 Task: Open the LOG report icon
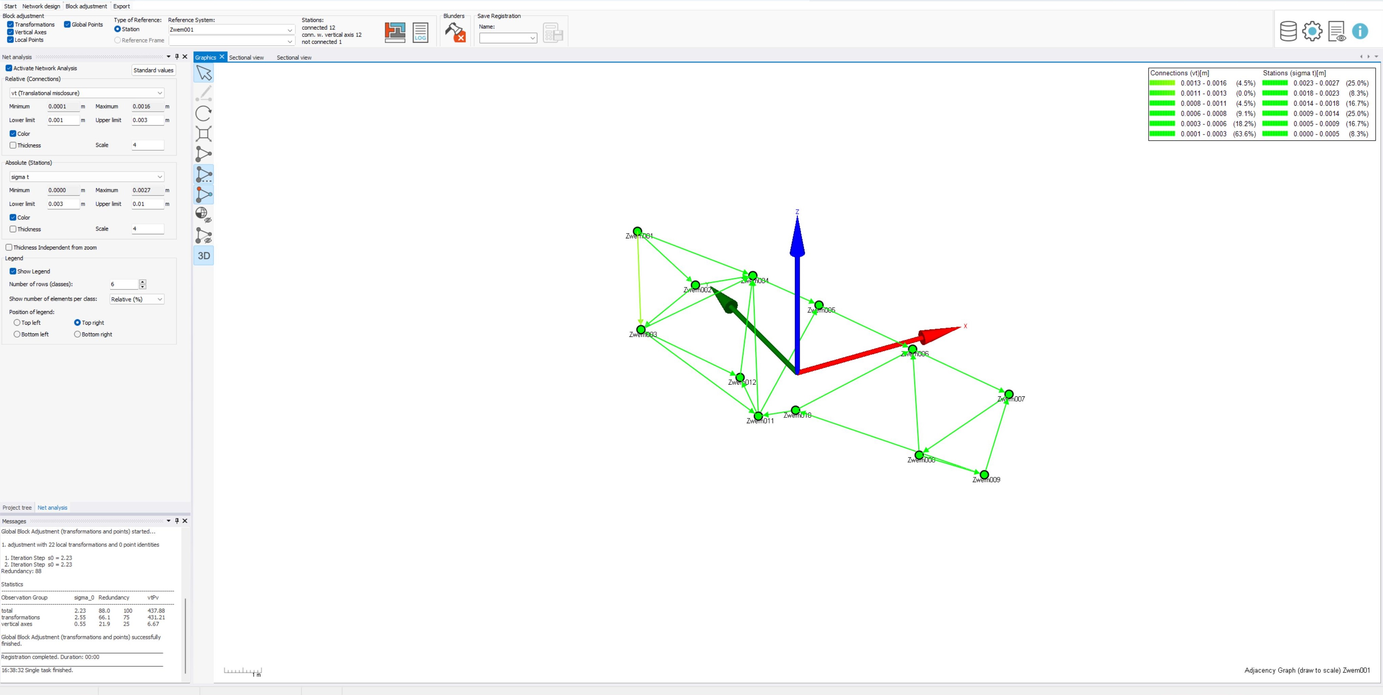[x=420, y=33]
